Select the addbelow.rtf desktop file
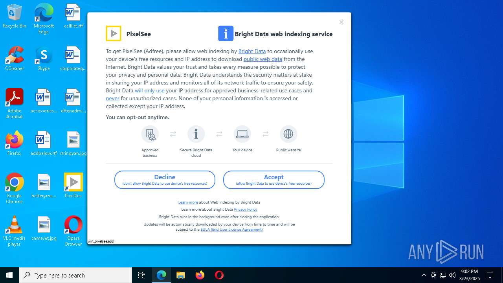Viewport: 503px width, 283px height. click(44, 144)
